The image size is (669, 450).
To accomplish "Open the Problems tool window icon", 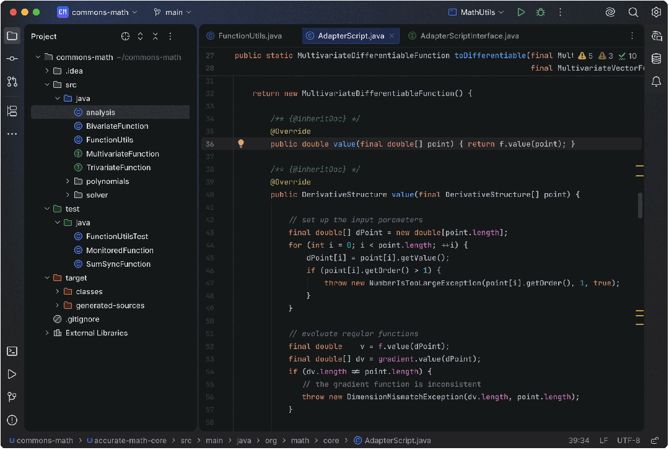I will click(x=12, y=420).
